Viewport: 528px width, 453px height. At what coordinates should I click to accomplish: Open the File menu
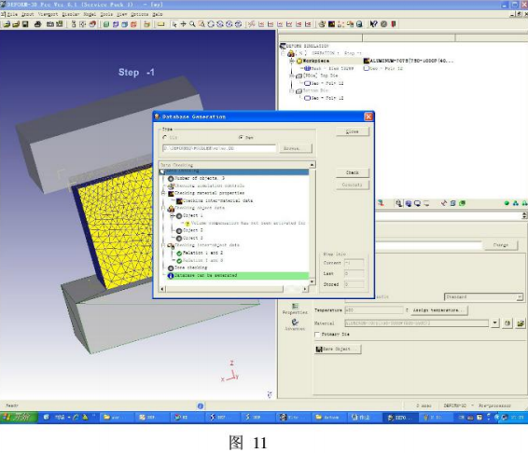[12, 14]
